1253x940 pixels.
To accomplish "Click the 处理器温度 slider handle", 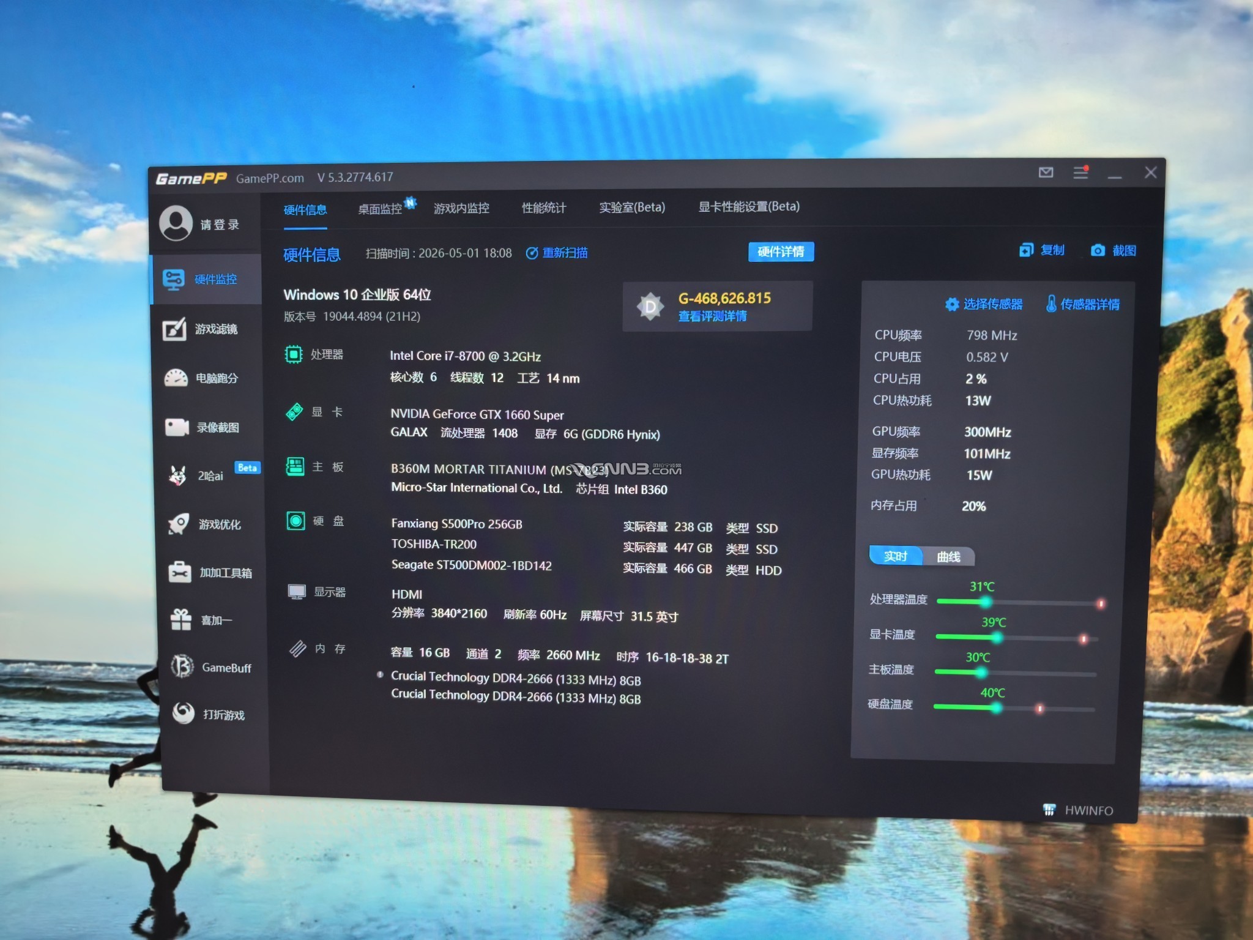I will pos(986,602).
